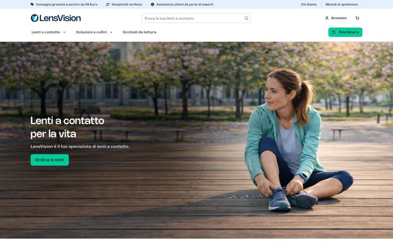Viewport: 393px width, 246px height.
Task: Open Occhiali da lettura page
Action: coord(140,32)
